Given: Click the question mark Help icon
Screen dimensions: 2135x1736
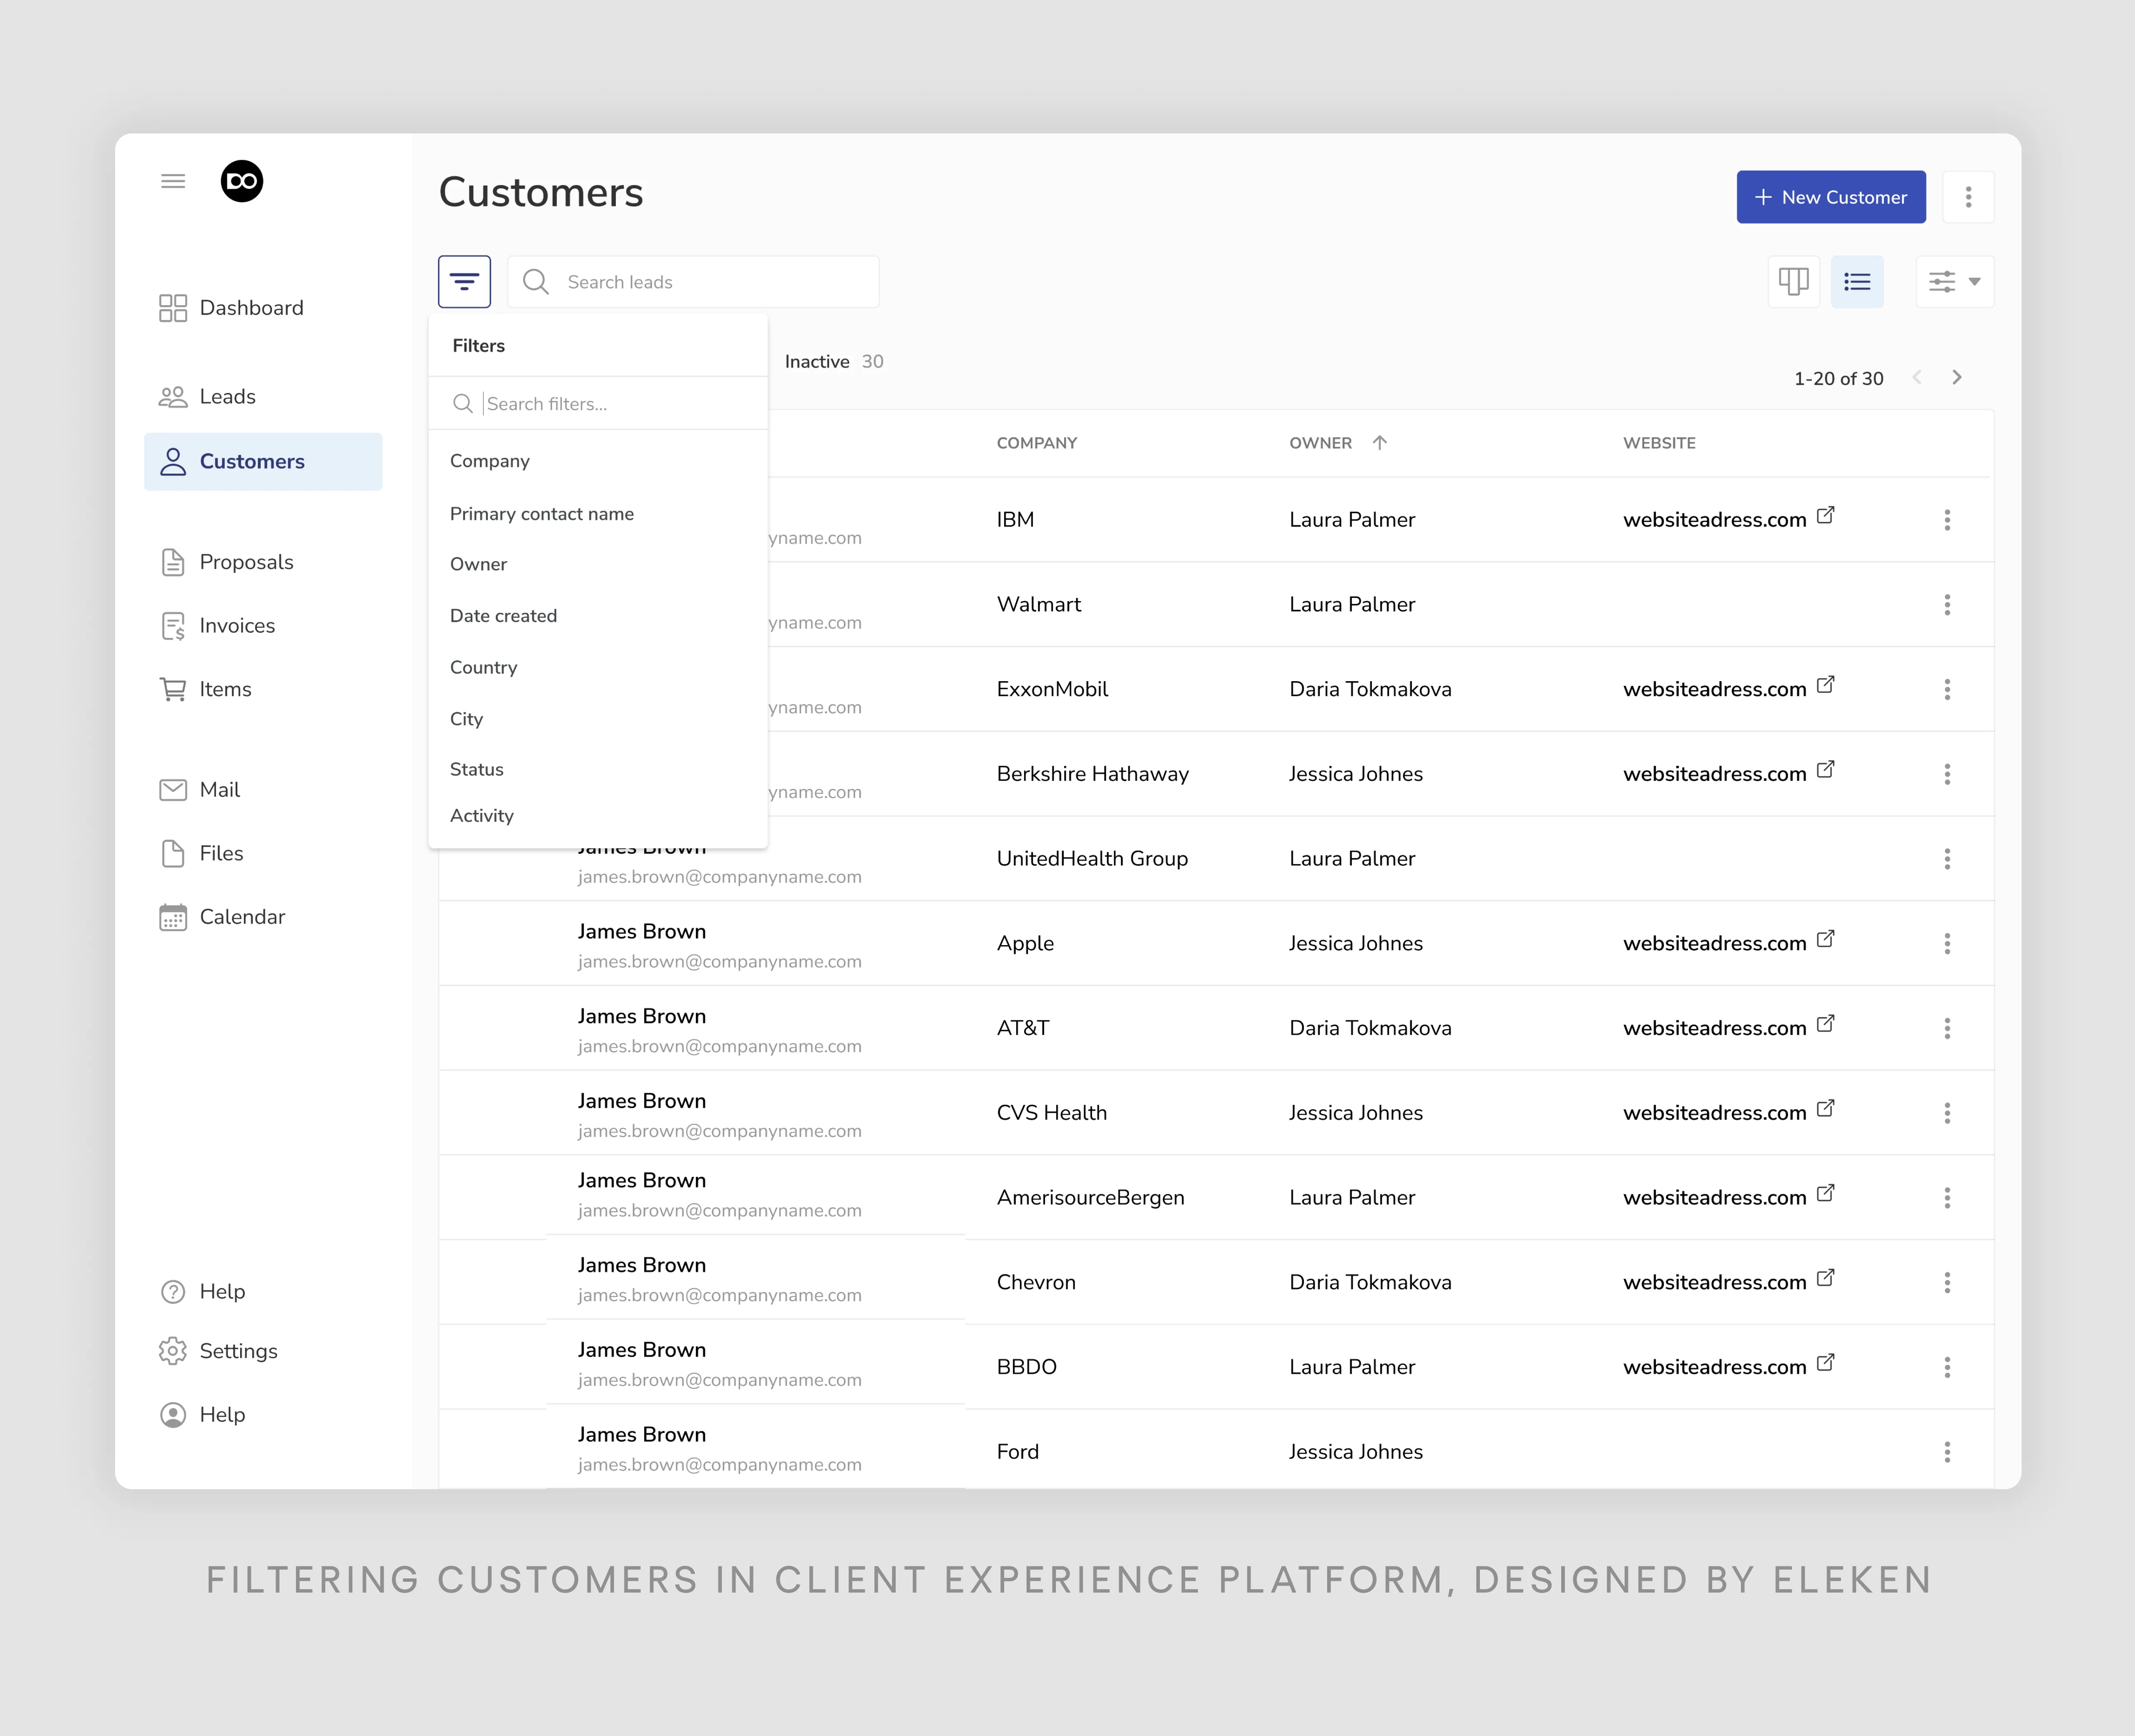Looking at the screenshot, I should (x=173, y=1292).
